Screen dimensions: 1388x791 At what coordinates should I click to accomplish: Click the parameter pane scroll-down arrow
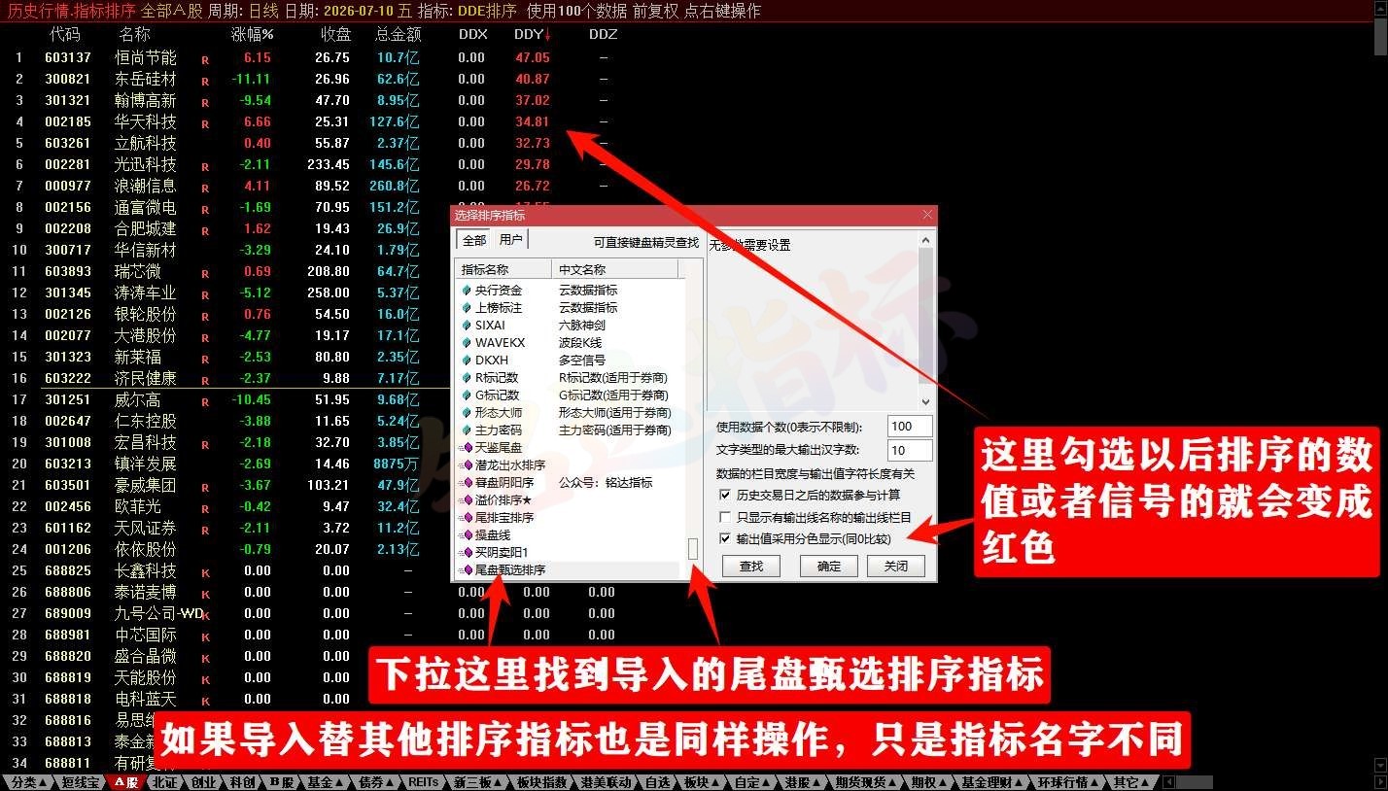pyautogui.click(x=925, y=400)
